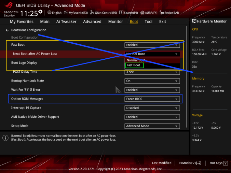The width and height of the screenshot is (231, 173).
Task: Open Next Boot after AC Power Loss dropdown
Action: tap(152, 54)
